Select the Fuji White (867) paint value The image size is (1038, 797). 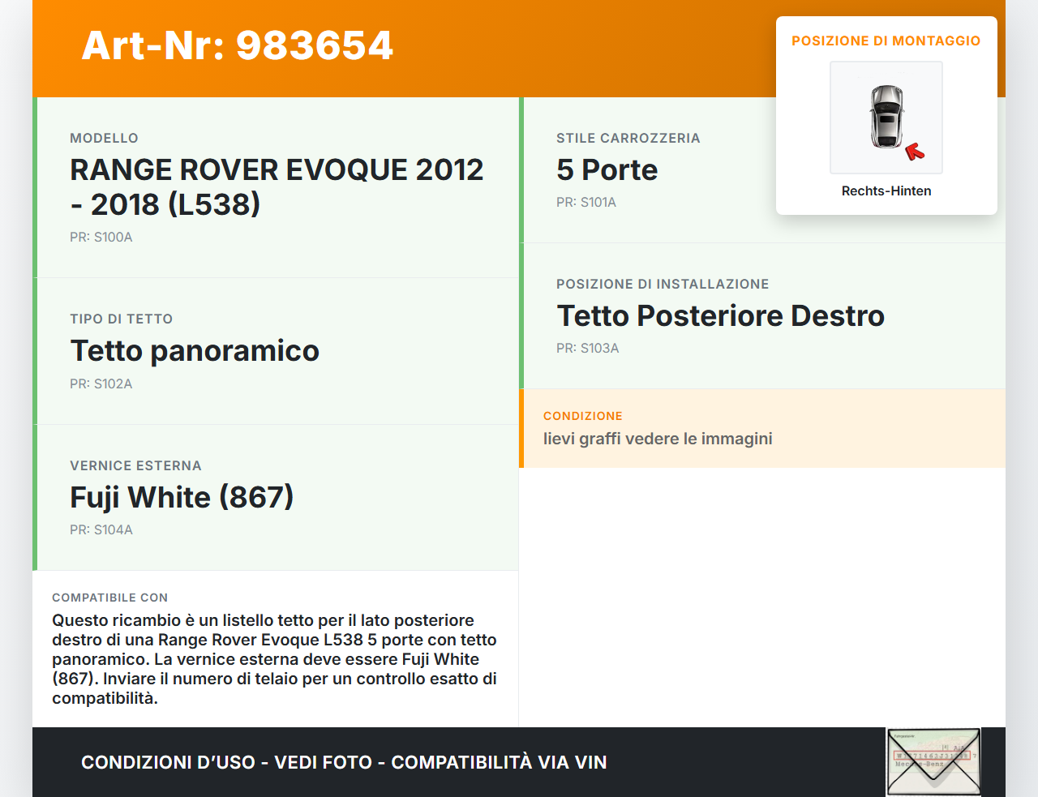coord(182,496)
